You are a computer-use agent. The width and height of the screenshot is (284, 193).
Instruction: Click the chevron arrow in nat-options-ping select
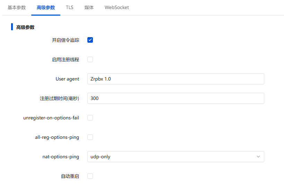coord(258,157)
